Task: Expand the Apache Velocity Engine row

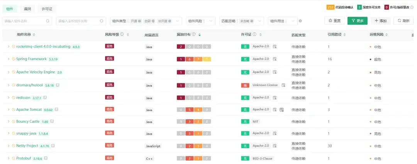Action: click(x=8, y=72)
